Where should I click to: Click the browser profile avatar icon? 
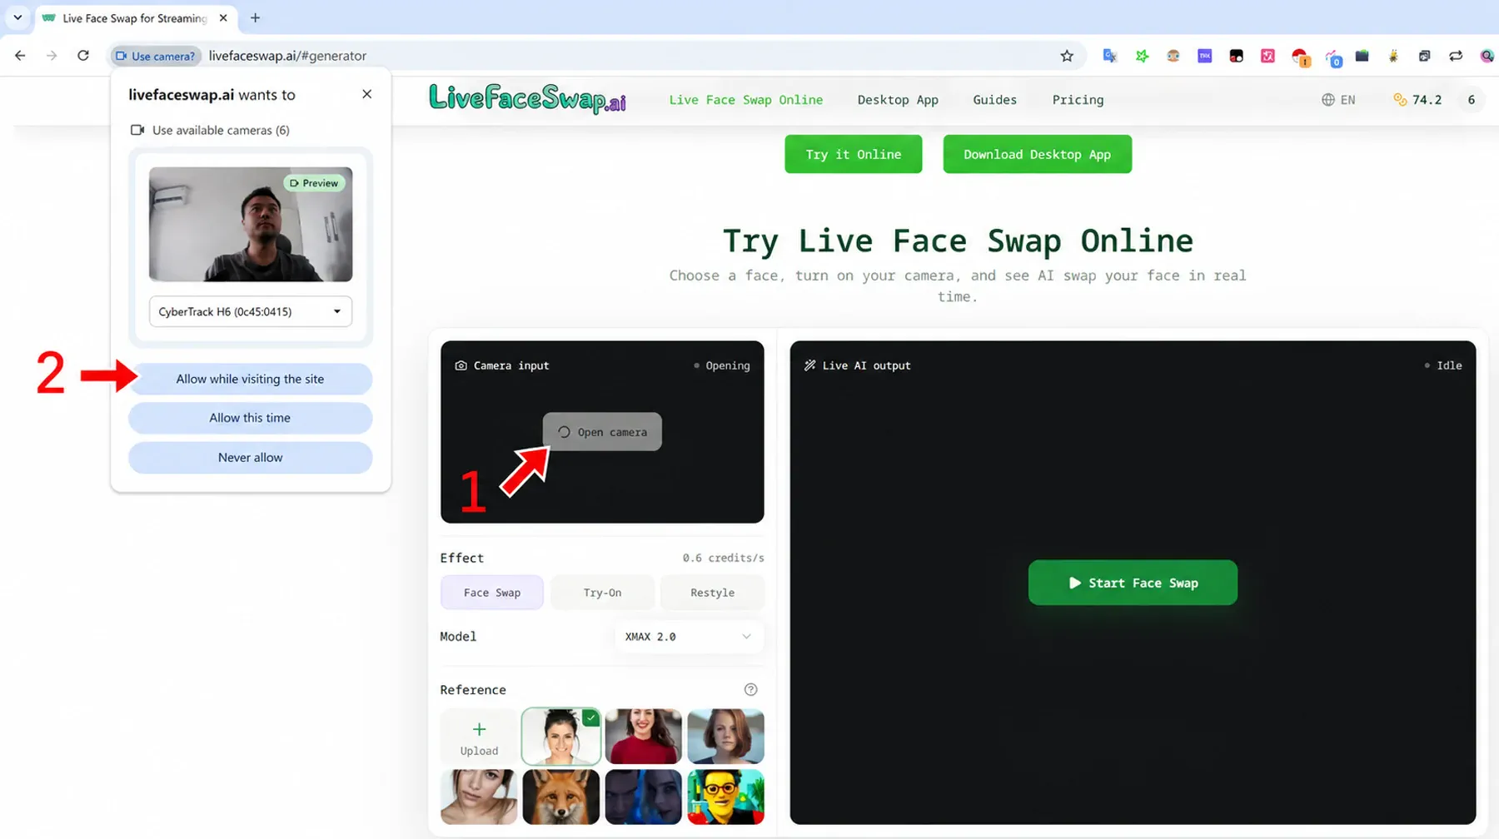point(1487,56)
